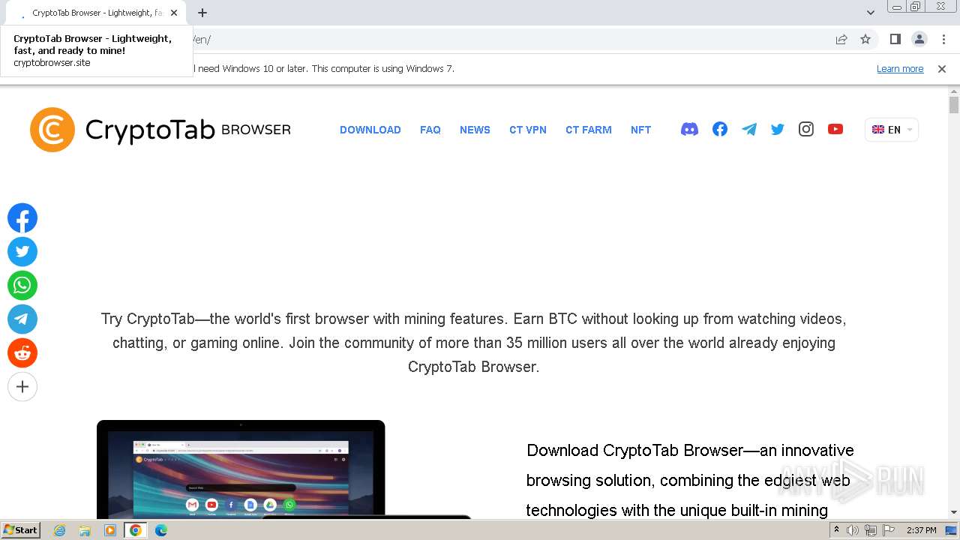The image size is (960, 540).
Task: Share via Reddit sidebar button
Action: (22, 353)
